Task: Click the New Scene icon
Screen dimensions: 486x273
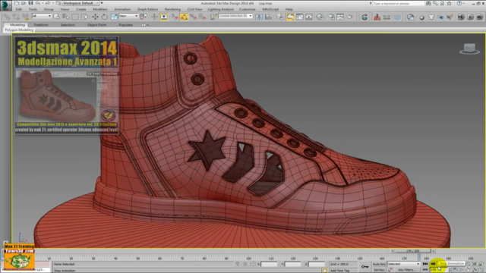Action: pyautogui.click(x=17, y=3)
